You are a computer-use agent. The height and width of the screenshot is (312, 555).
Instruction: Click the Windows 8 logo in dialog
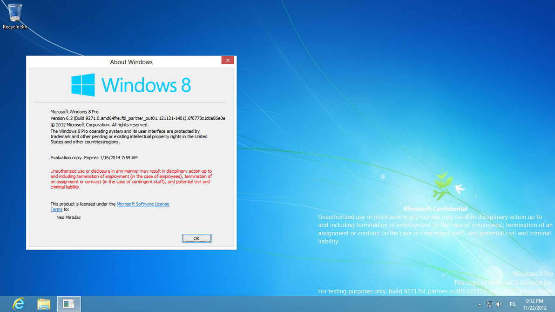131,85
